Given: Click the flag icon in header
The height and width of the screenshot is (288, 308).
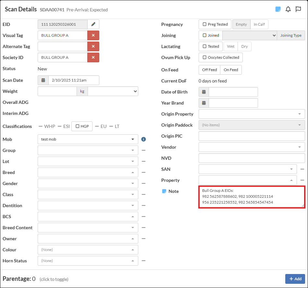Looking at the screenshot, I should [298, 9].
